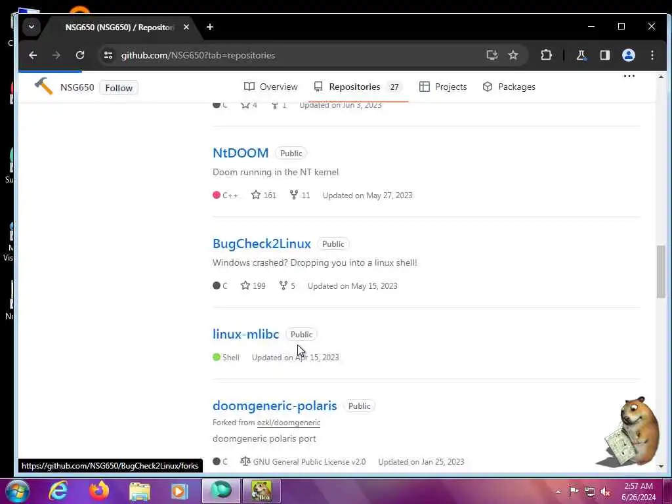Click the scrollbar up arrow

[x=661, y=77]
